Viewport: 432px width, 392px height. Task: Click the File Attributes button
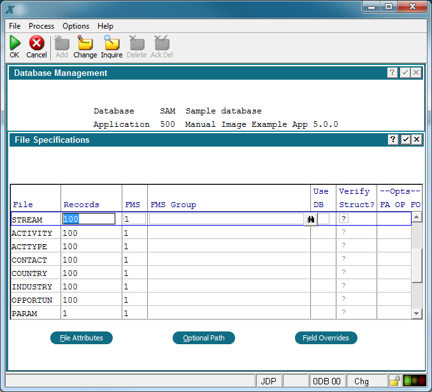(82, 338)
